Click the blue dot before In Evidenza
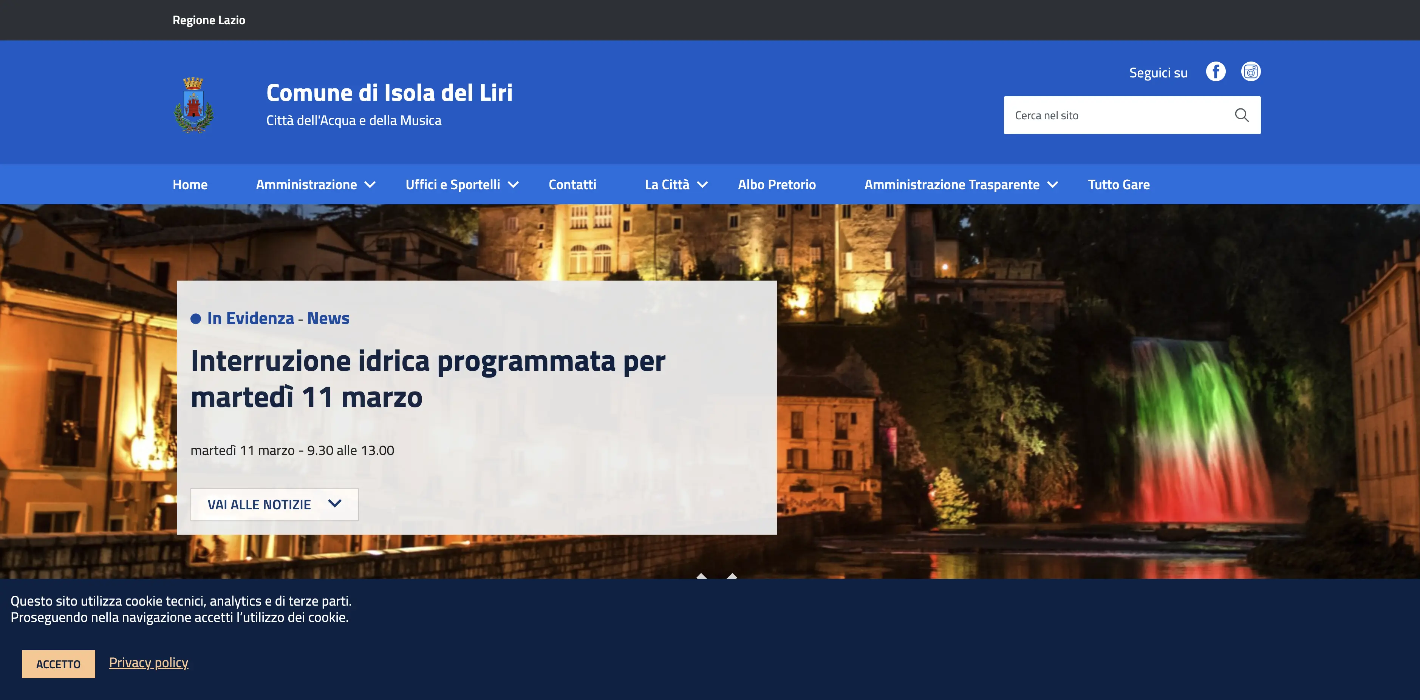This screenshot has width=1420, height=700. click(x=196, y=319)
